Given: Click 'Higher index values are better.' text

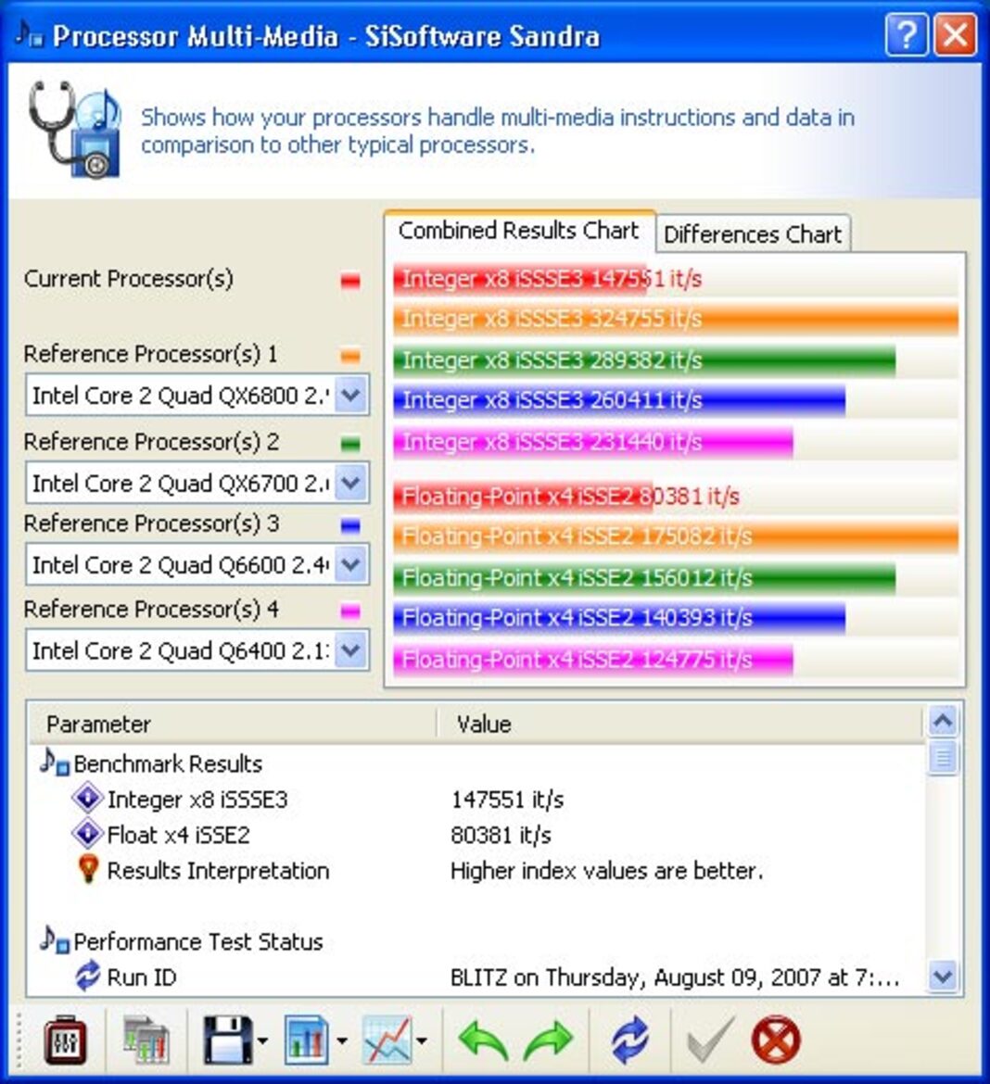Looking at the screenshot, I should (607, 870).
